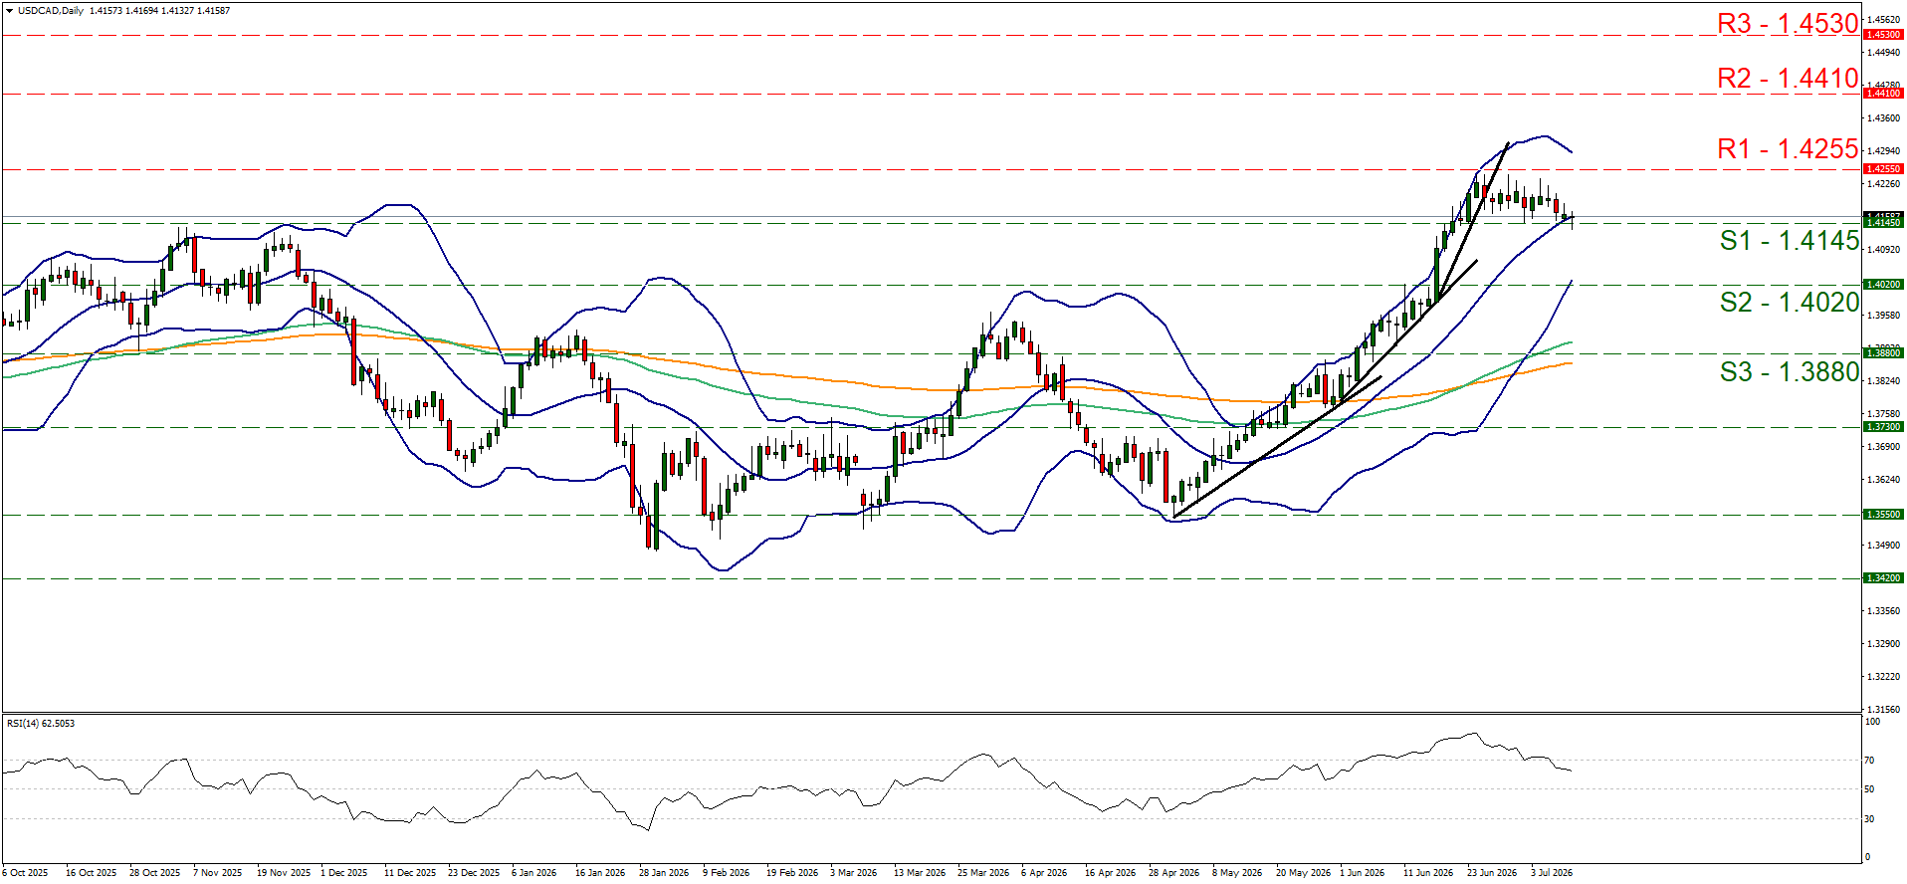Viewport: 1907px width, 884px height.
Task: Click the 1.43600 price axis value
Action: 1884,118
